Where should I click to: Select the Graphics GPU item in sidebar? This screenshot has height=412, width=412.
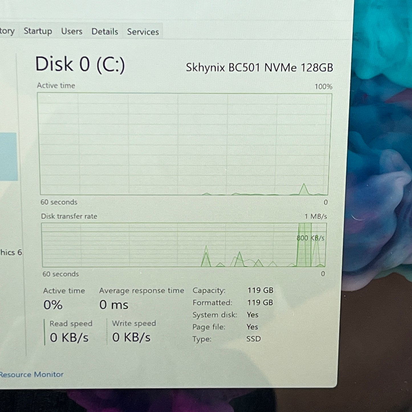[11, 252]
